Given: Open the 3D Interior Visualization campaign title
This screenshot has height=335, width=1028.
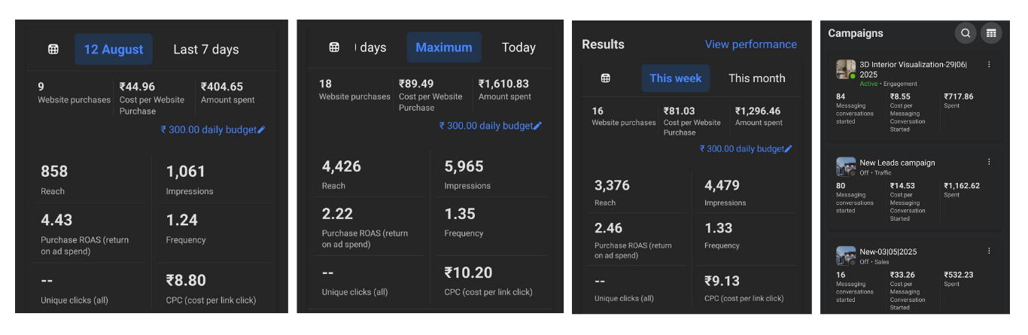Looking at the screenshot, I should pos(913,65).
